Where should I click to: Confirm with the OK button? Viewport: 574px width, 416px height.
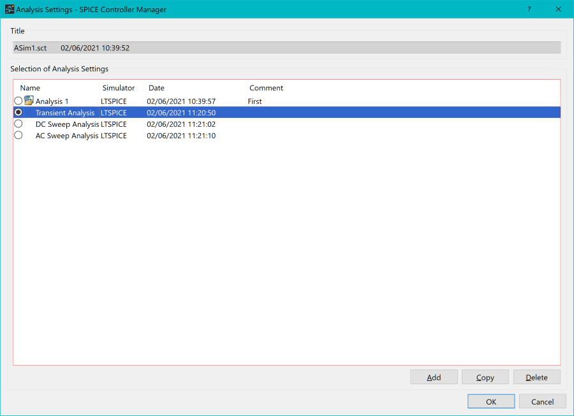(x=490, y=402)
